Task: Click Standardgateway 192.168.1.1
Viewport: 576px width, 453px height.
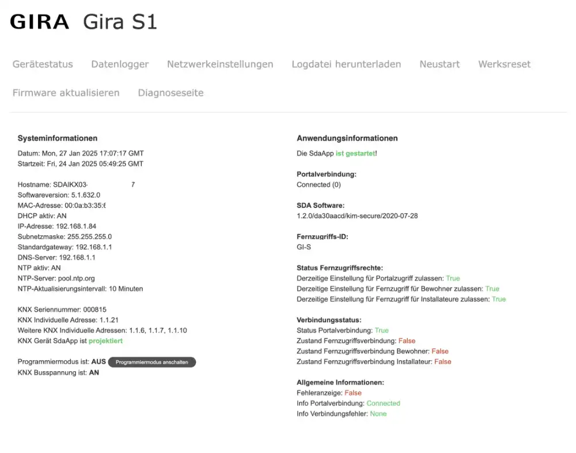Action: (65, 247)
